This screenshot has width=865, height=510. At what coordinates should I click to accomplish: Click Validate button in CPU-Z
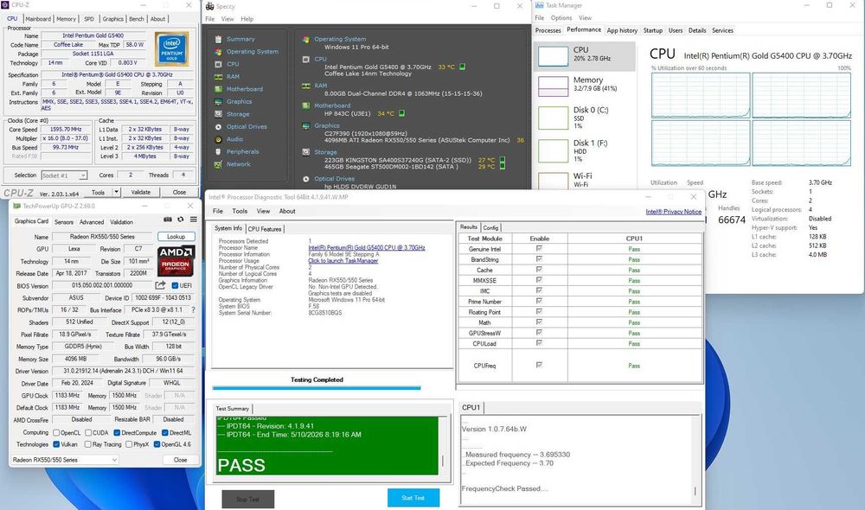pyautogui.click(x=141, y=192)
